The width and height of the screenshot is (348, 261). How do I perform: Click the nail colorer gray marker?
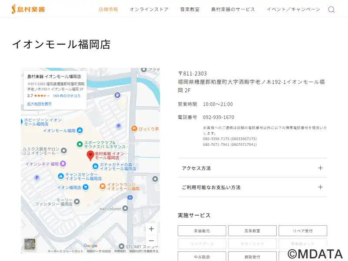coord(125,208)
